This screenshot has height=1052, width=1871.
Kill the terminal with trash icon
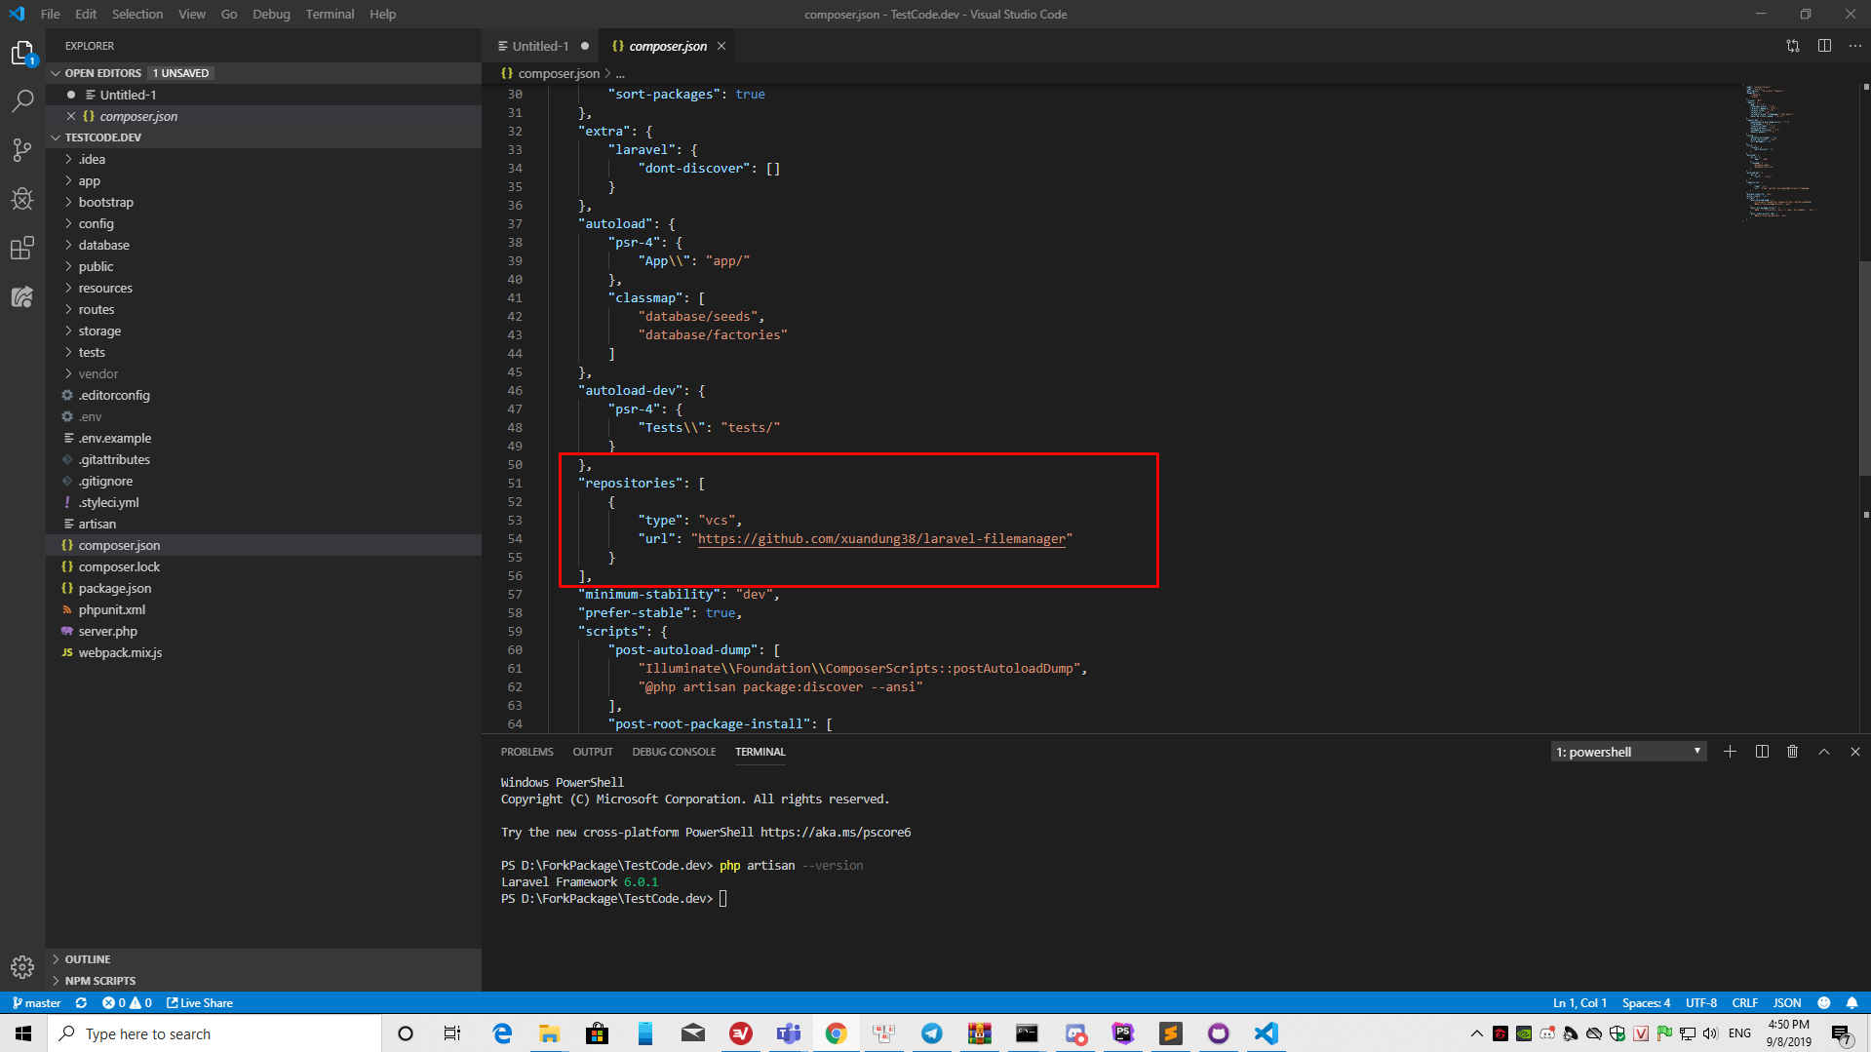(x=1792, y=752)
